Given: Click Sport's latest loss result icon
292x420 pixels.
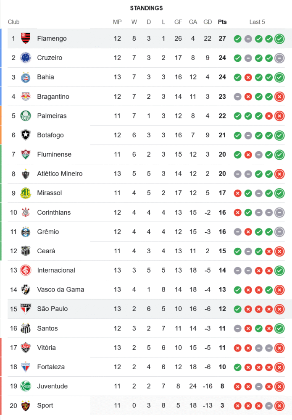Looking at the screenshot, I should 279,406.
